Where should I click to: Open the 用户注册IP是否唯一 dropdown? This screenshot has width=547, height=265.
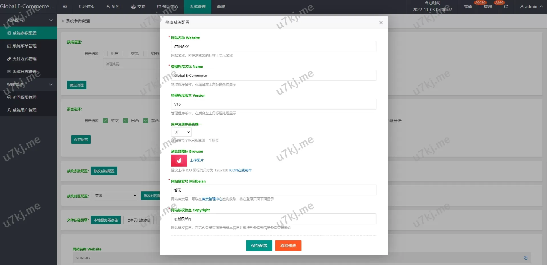181,132
